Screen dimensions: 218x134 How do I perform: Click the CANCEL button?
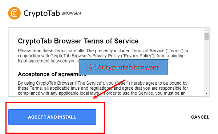pos(200,117)
